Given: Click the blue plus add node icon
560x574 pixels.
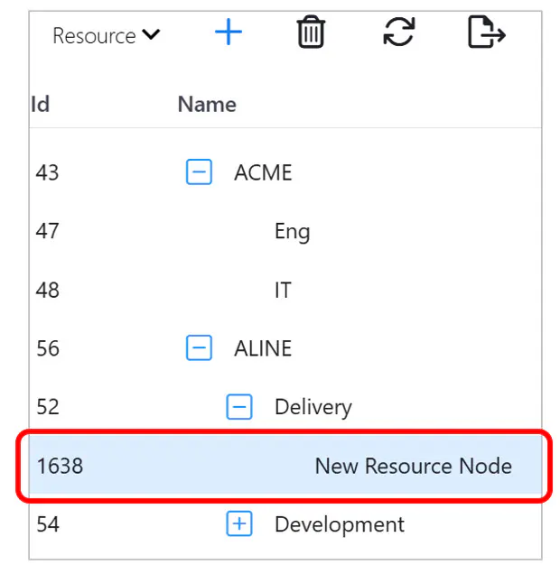Looking at the screenshot, I should click(229, 32).
